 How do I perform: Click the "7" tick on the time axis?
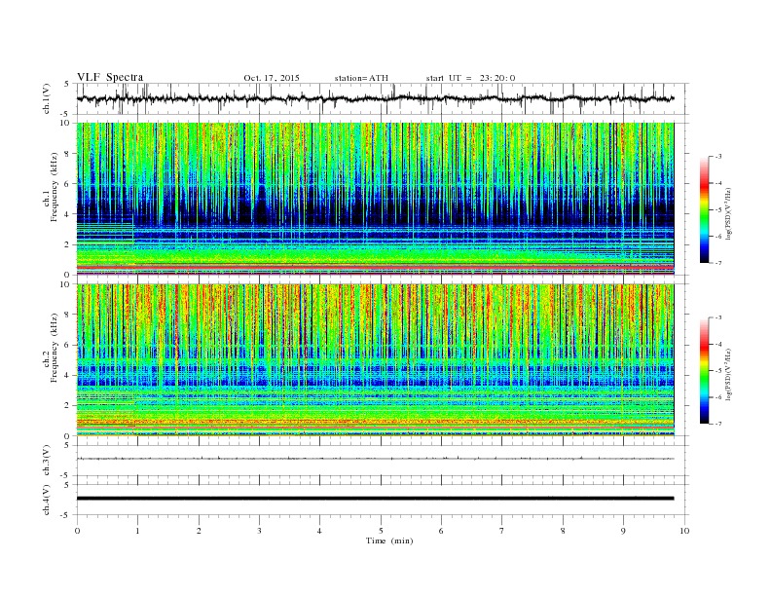coord(502,531)
